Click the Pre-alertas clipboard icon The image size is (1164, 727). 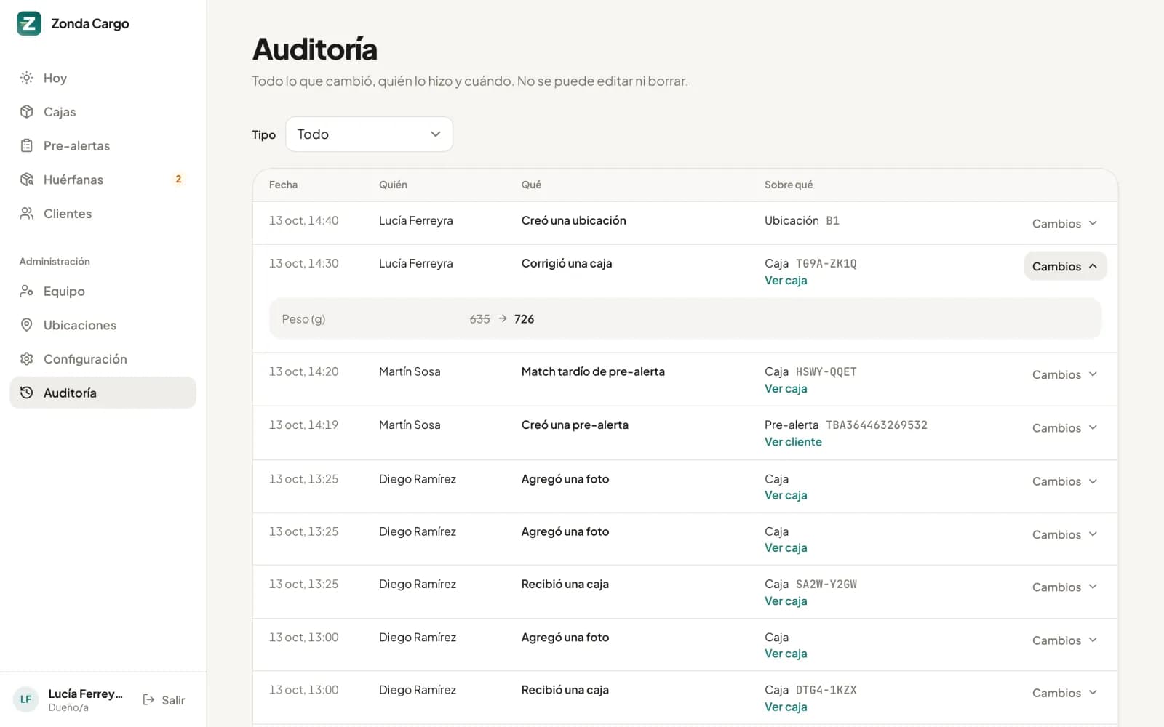[27, 145]
